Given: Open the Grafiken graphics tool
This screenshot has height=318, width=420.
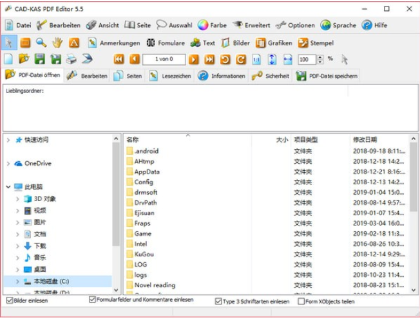Looking at the screenshot, I should coord(274,43).
